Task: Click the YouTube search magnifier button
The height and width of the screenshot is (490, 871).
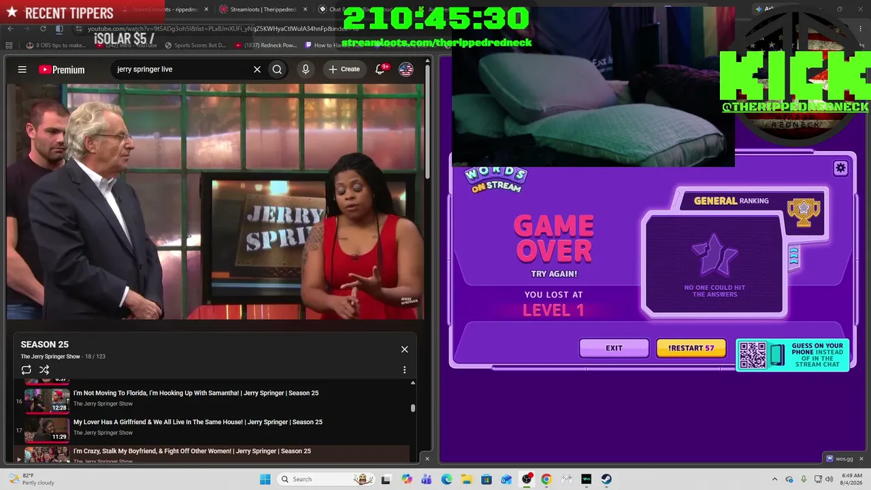Action: pyautogui.click(x=277, y=69)
